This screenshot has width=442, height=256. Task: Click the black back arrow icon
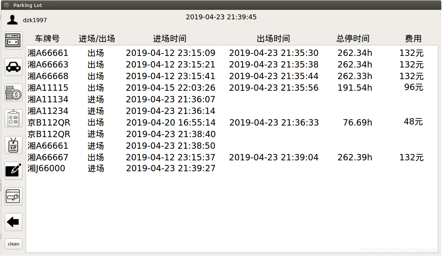pyautogui.click(x=13, y=222)
